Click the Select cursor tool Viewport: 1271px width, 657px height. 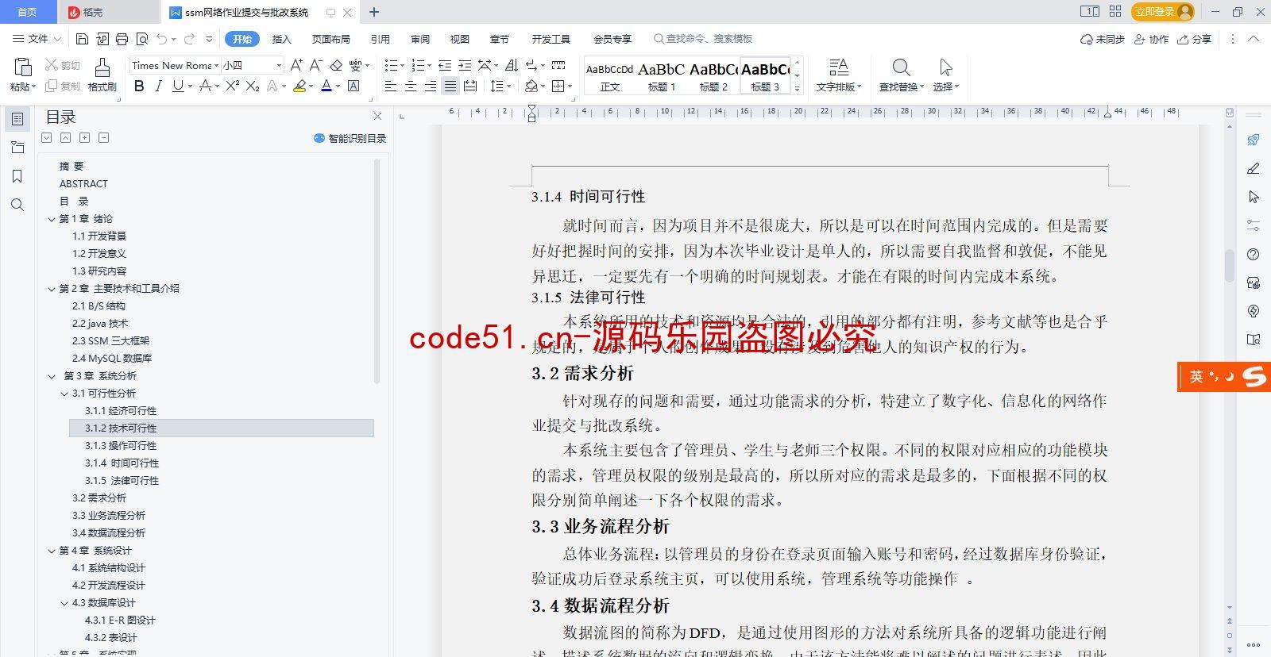tap(945, 75)
